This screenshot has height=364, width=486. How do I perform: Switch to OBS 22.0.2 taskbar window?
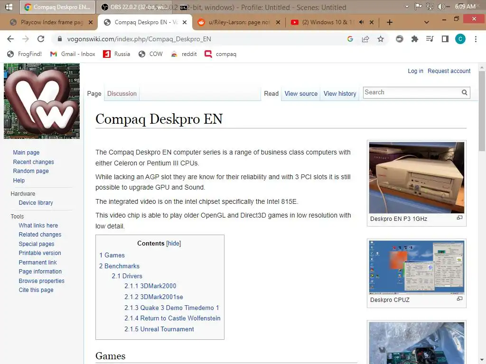(134, 7)
